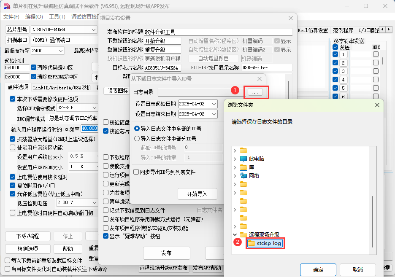This screenshot has height=277, width=395.
Task: Toggle 允许低压复位 checkbox
Action: click(x=12, y=194)
